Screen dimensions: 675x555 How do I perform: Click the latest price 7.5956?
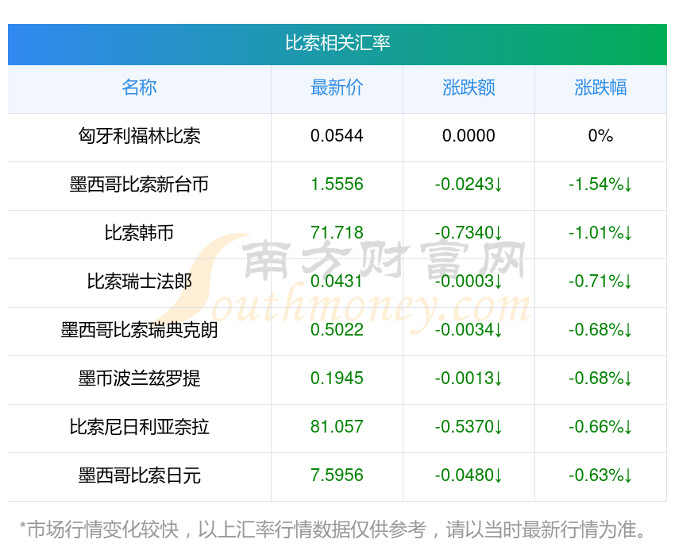337,475
